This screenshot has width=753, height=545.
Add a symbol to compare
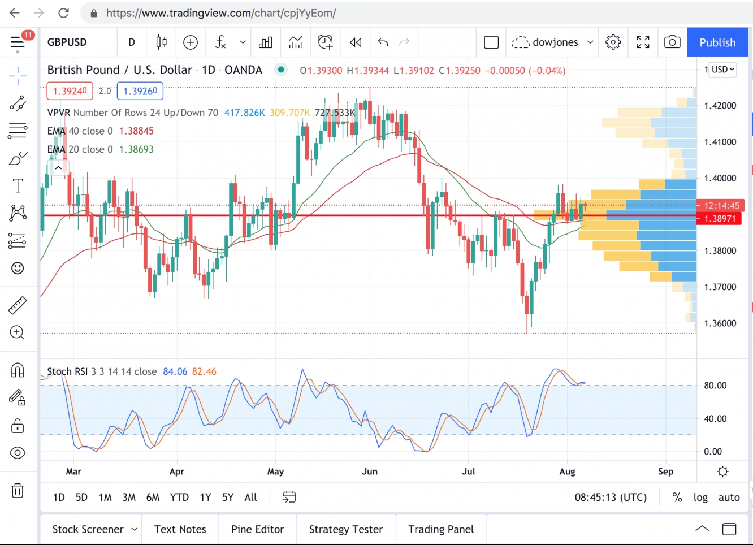pyautogui.click(x=191, y=42)
